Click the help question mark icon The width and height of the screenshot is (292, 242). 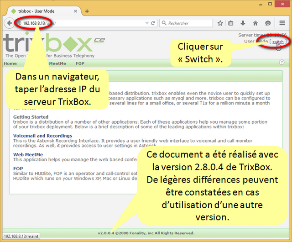click(x=282, y=62)
